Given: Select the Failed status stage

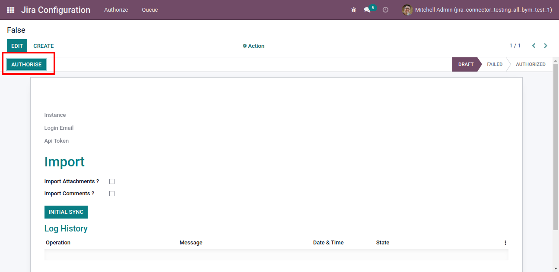Looking at the screenshot, I should coord(495,64).
